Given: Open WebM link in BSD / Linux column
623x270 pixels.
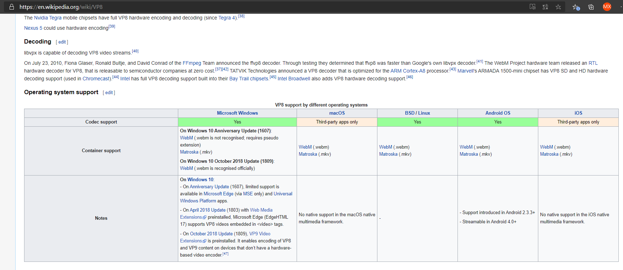Looking at the screenshot, I should [x=386, y=147].
